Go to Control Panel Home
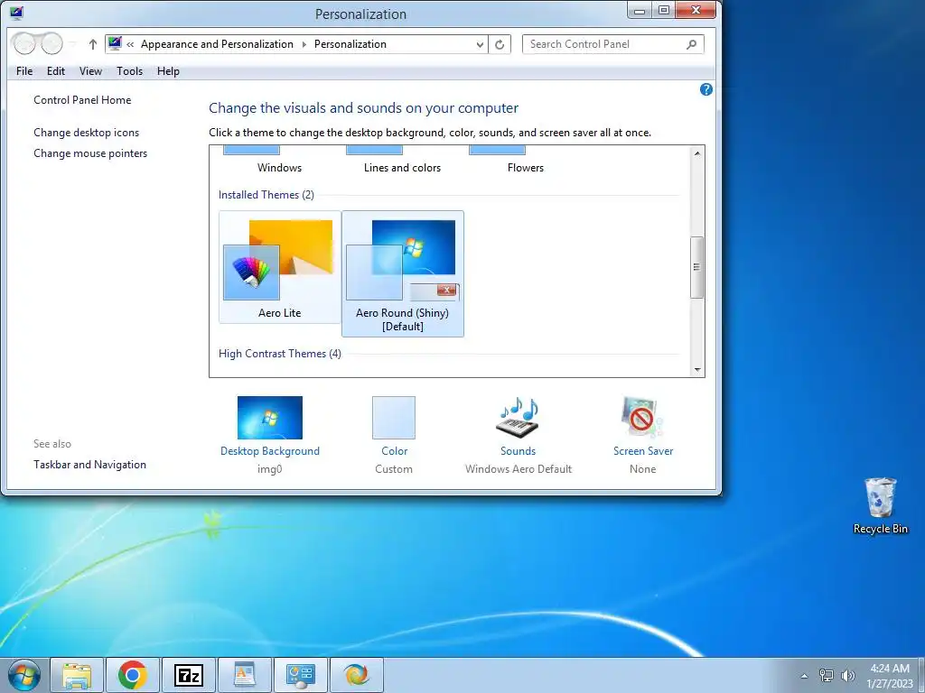 click(x=82, y=100)
